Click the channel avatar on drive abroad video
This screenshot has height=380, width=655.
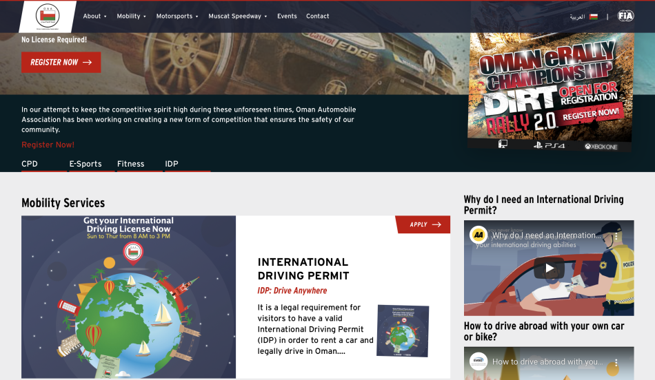click(478, 361)
